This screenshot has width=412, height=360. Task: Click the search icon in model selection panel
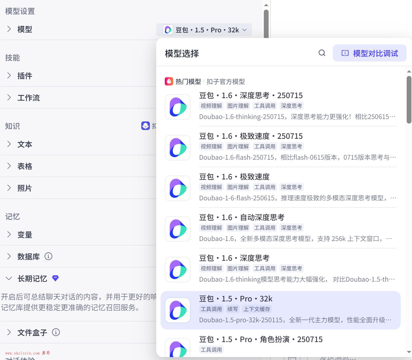(322, 53)
